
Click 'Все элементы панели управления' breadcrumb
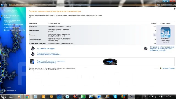44,5
